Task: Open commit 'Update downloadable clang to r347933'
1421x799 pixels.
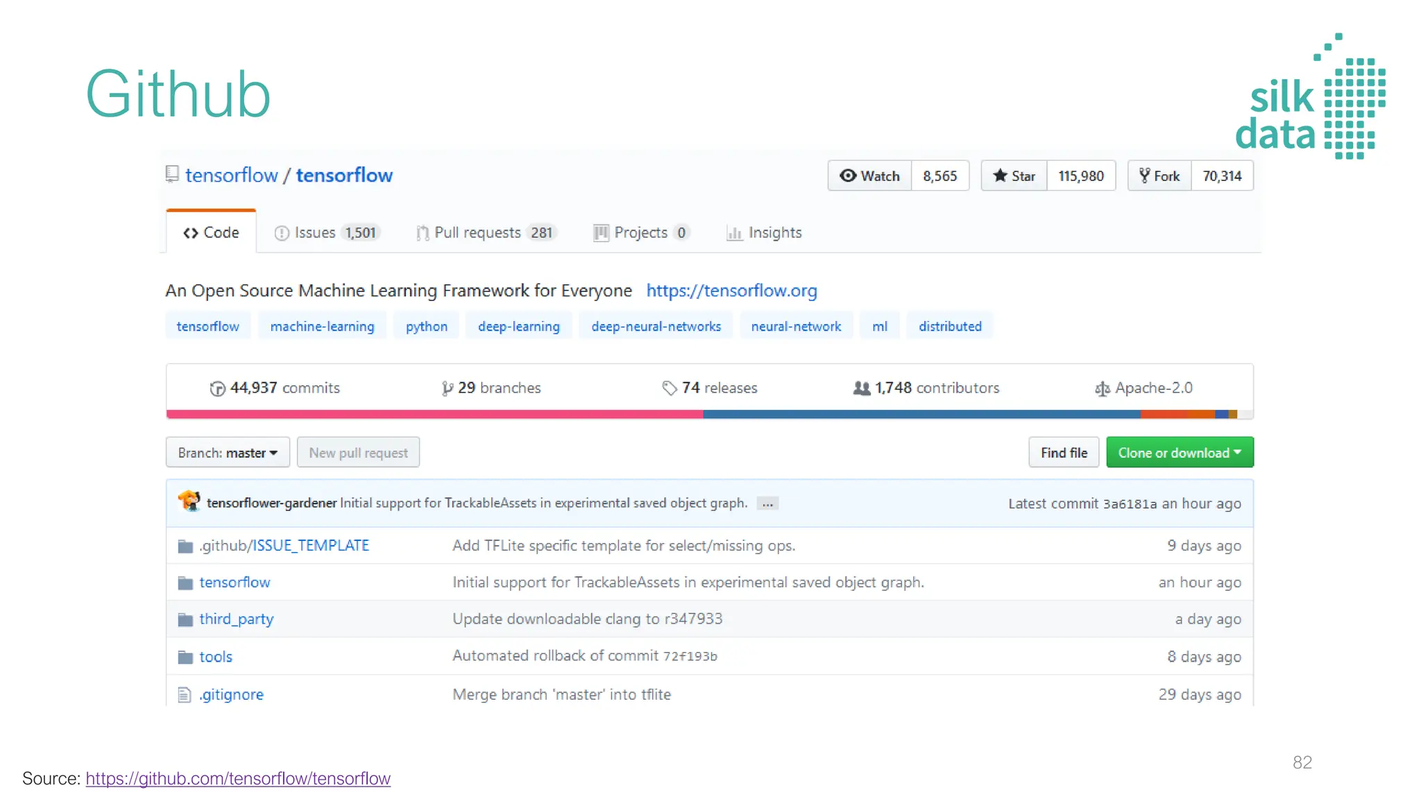Action: click(588, 619)
